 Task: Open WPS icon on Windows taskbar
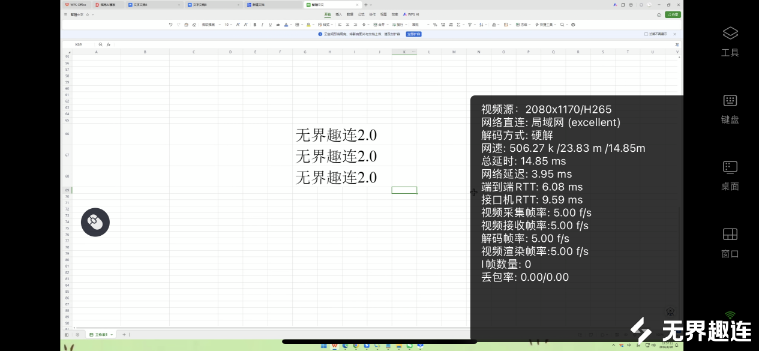(x=335, y=346)
